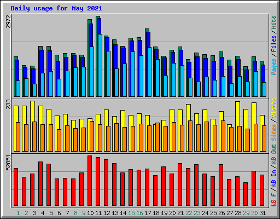Click day label 19 on x-axis

click(x=164, y=213)
